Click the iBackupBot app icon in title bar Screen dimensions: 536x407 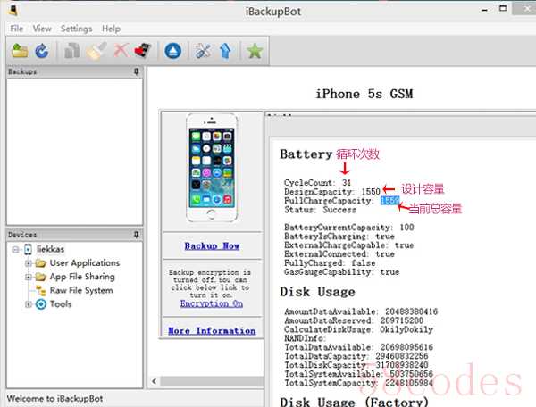[13, 10]
